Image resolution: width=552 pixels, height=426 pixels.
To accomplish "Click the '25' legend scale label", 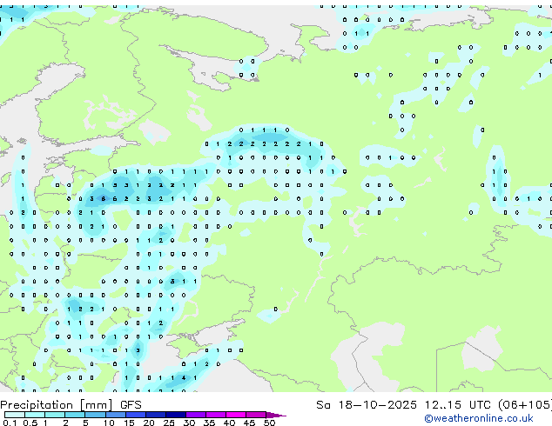I will coord(169,423).
